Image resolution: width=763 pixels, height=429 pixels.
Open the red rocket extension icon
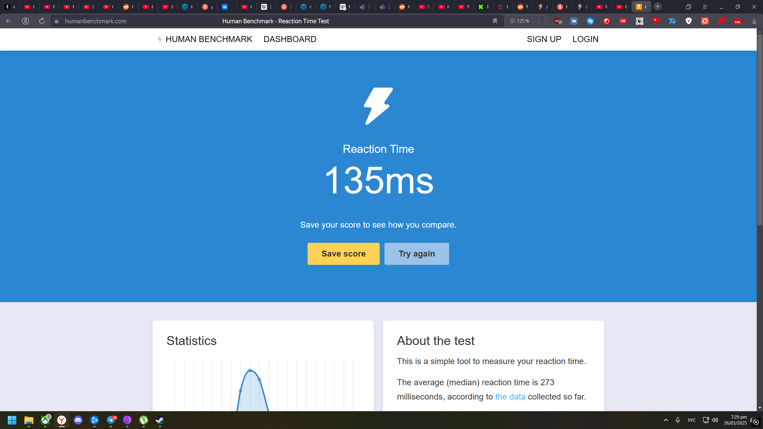[x=721, y=21]
